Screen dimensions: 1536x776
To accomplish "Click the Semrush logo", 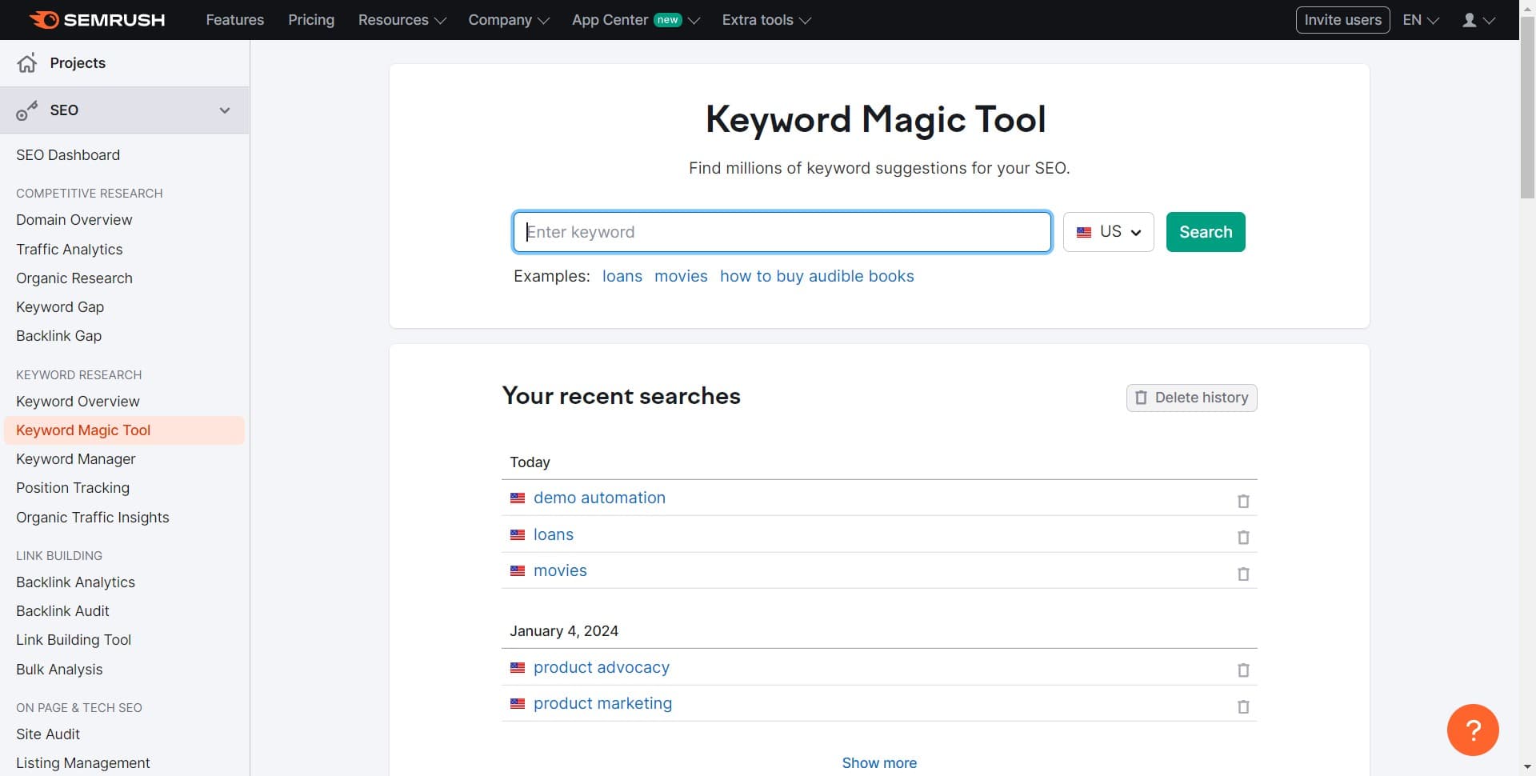I will pyautogui.click(x=96, y=19).
